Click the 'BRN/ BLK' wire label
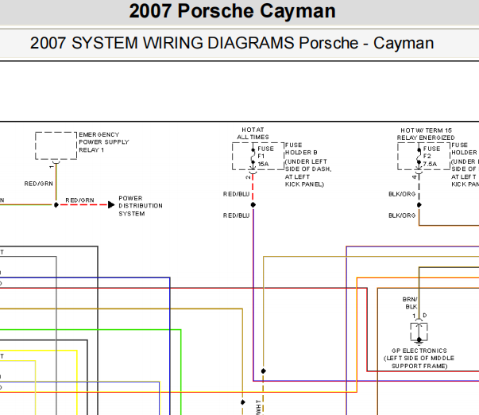This screenshot has width=479, height=415. click(x=410, y=303)
